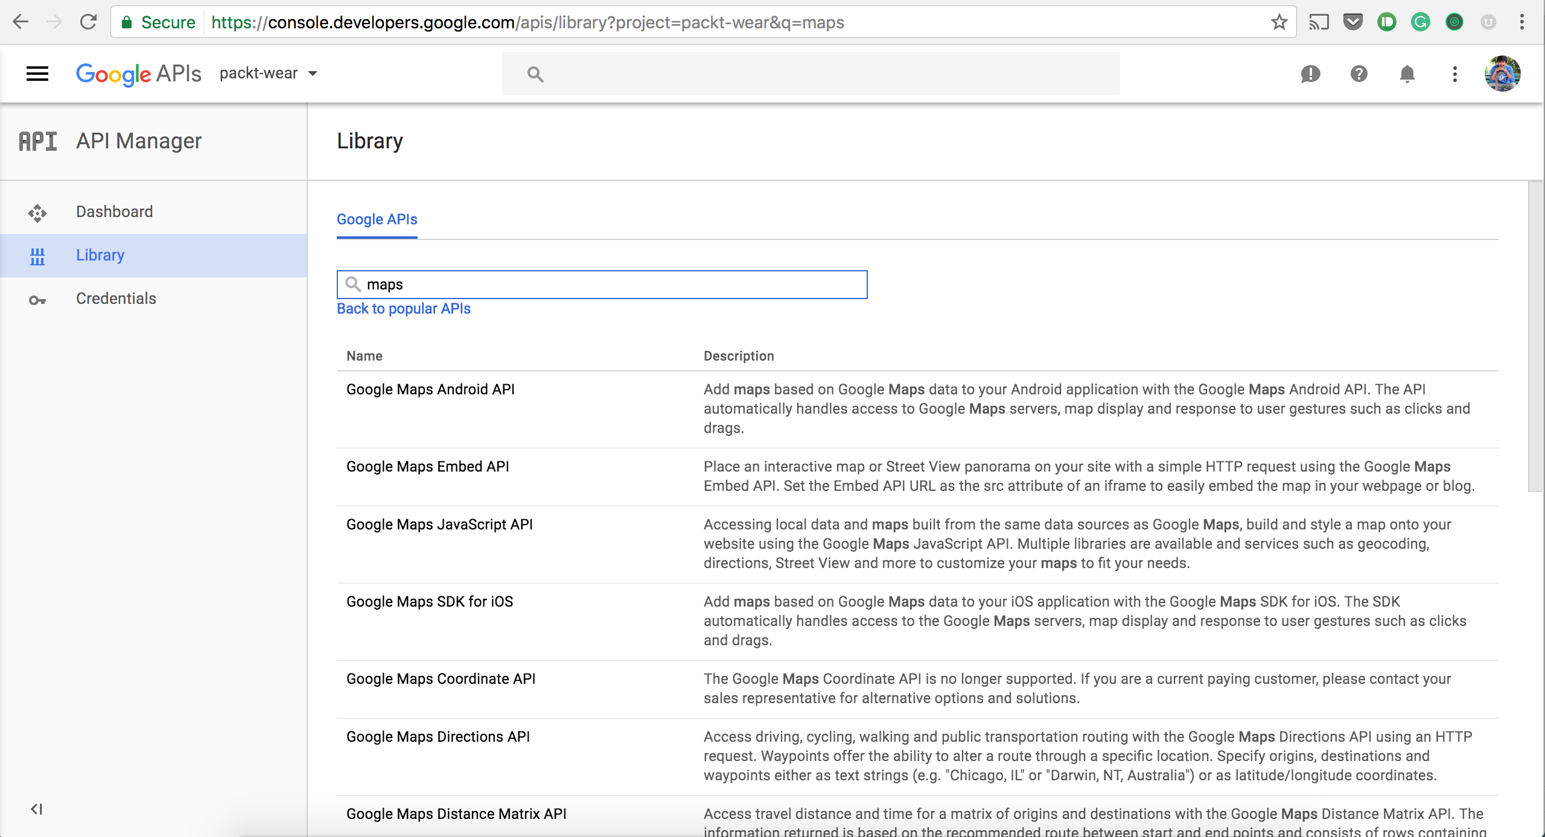Click the API Manager logo icon
This screenshot has height=837, width=1545.
point(38,141)
